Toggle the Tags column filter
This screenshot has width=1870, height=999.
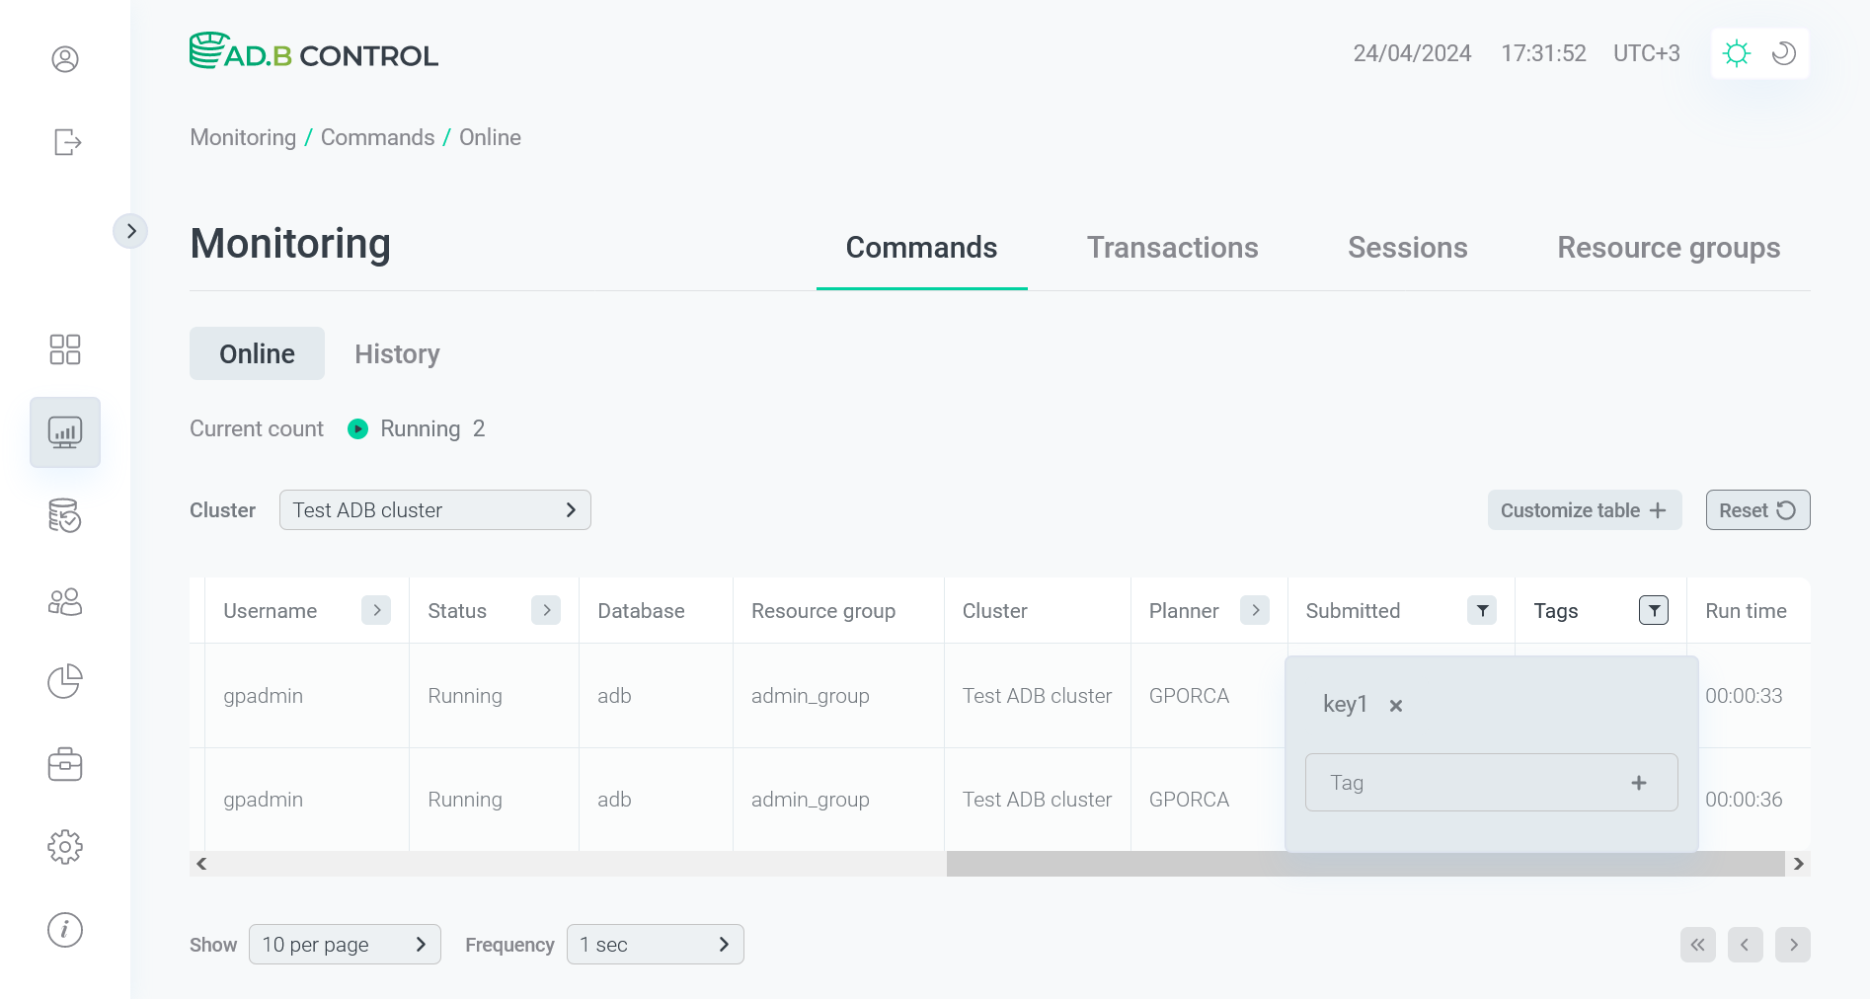pos(1654,611)
